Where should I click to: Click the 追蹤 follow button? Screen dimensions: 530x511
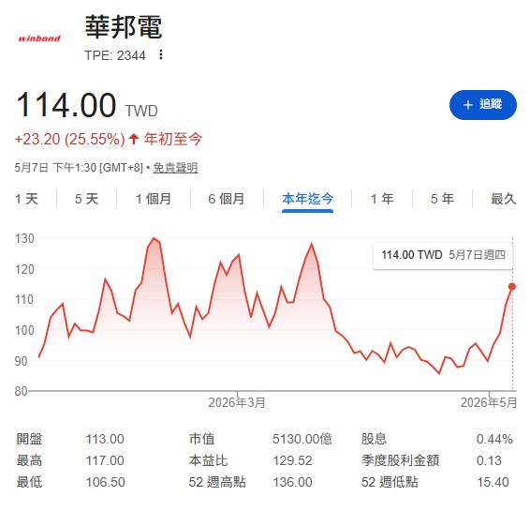point(482,105)
